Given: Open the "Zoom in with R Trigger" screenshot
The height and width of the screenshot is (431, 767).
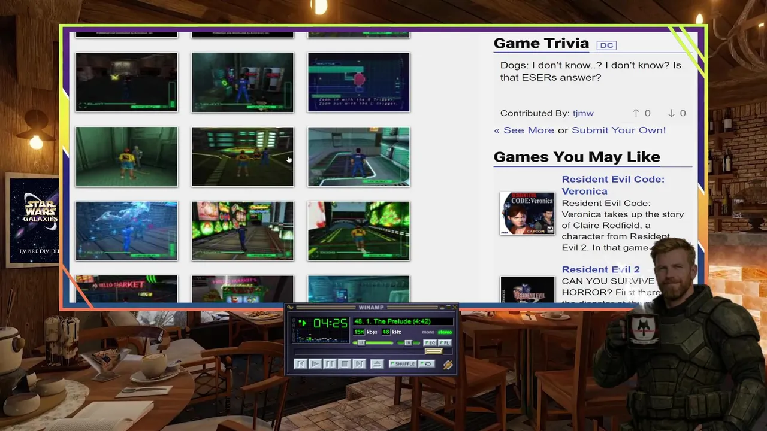Looking at the screenshot, I should tap(359, 82).
